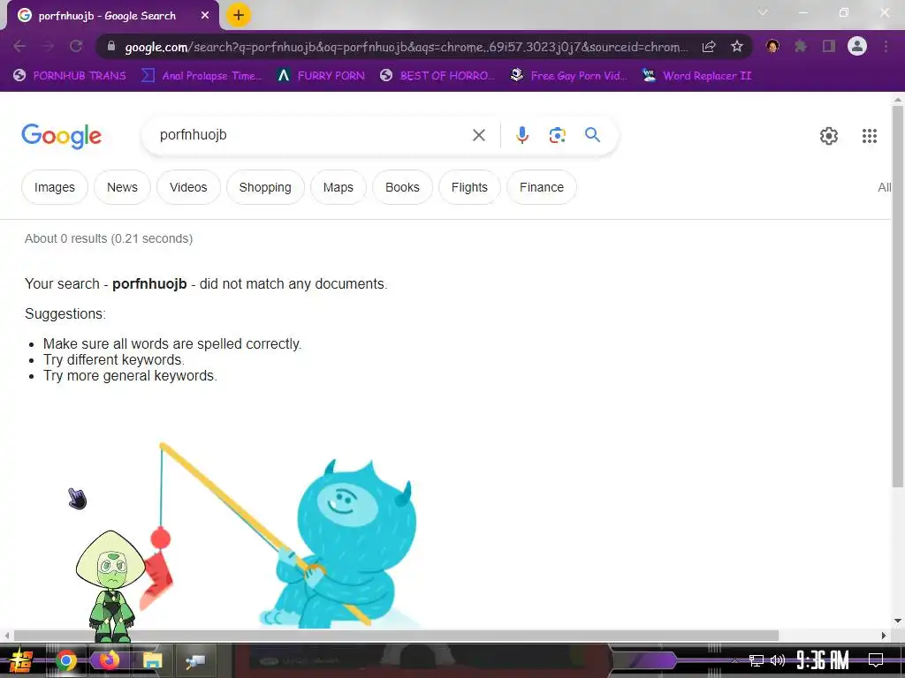Select the Books filter chip

(x=402, y=187)
